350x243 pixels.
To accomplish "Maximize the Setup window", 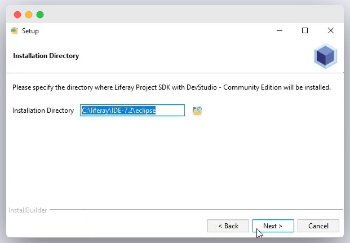I will (305, 30).
